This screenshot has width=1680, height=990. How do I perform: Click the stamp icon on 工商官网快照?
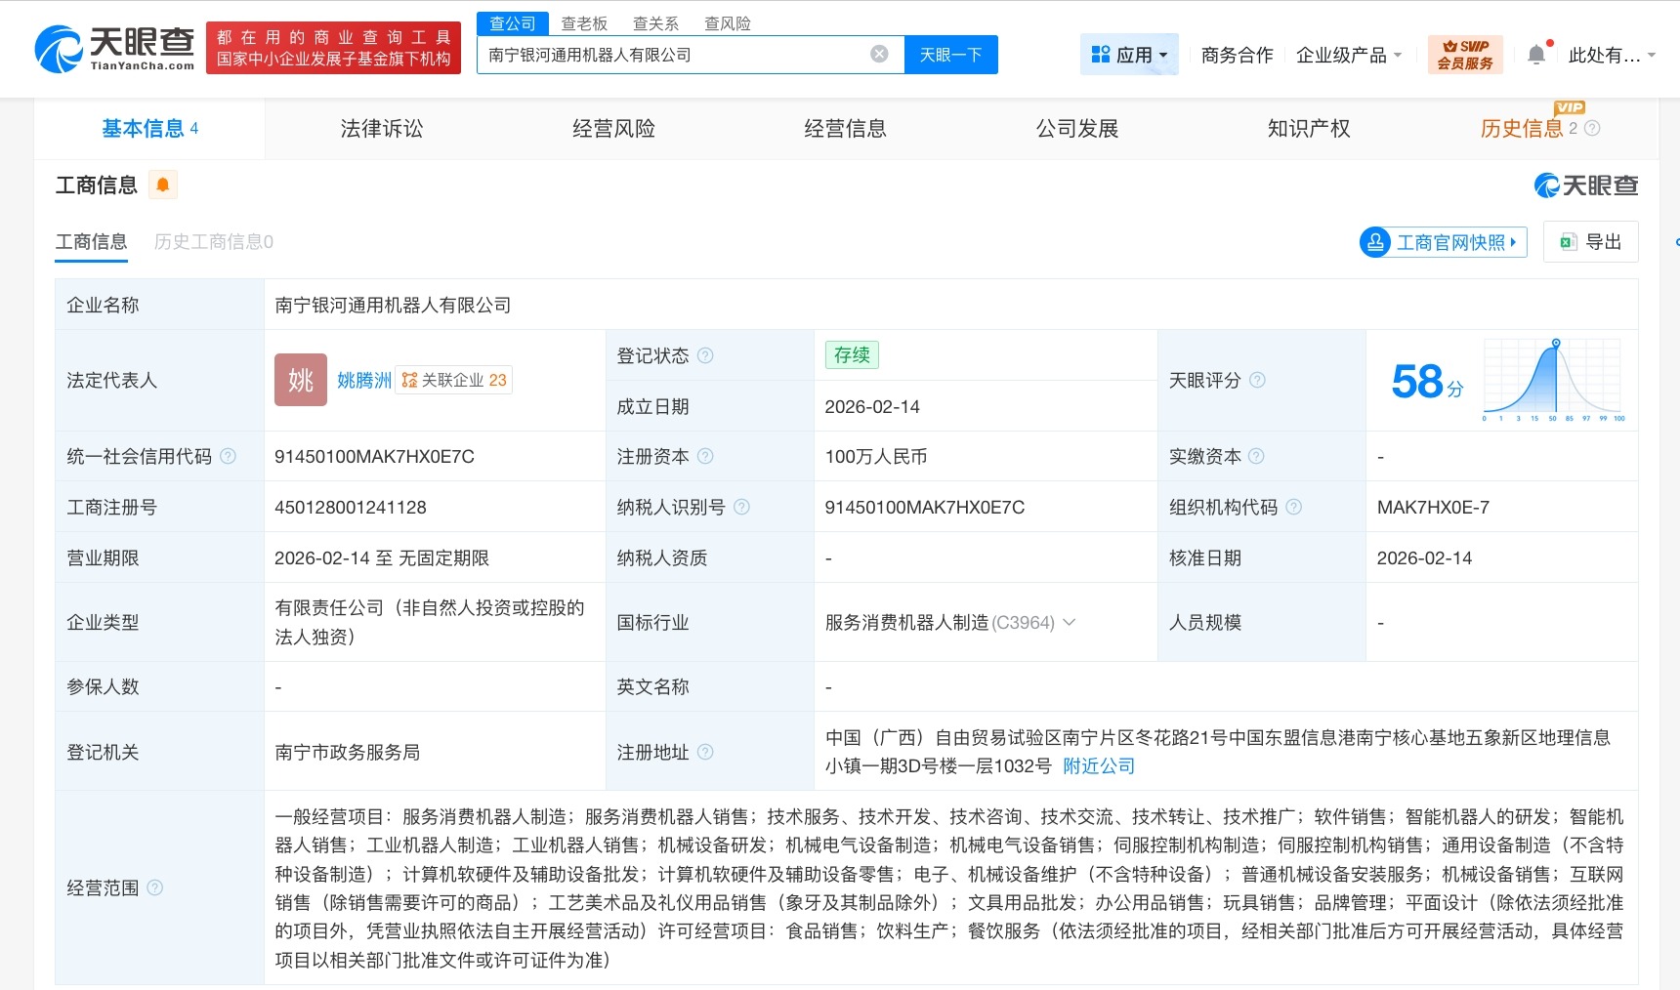1373,242
